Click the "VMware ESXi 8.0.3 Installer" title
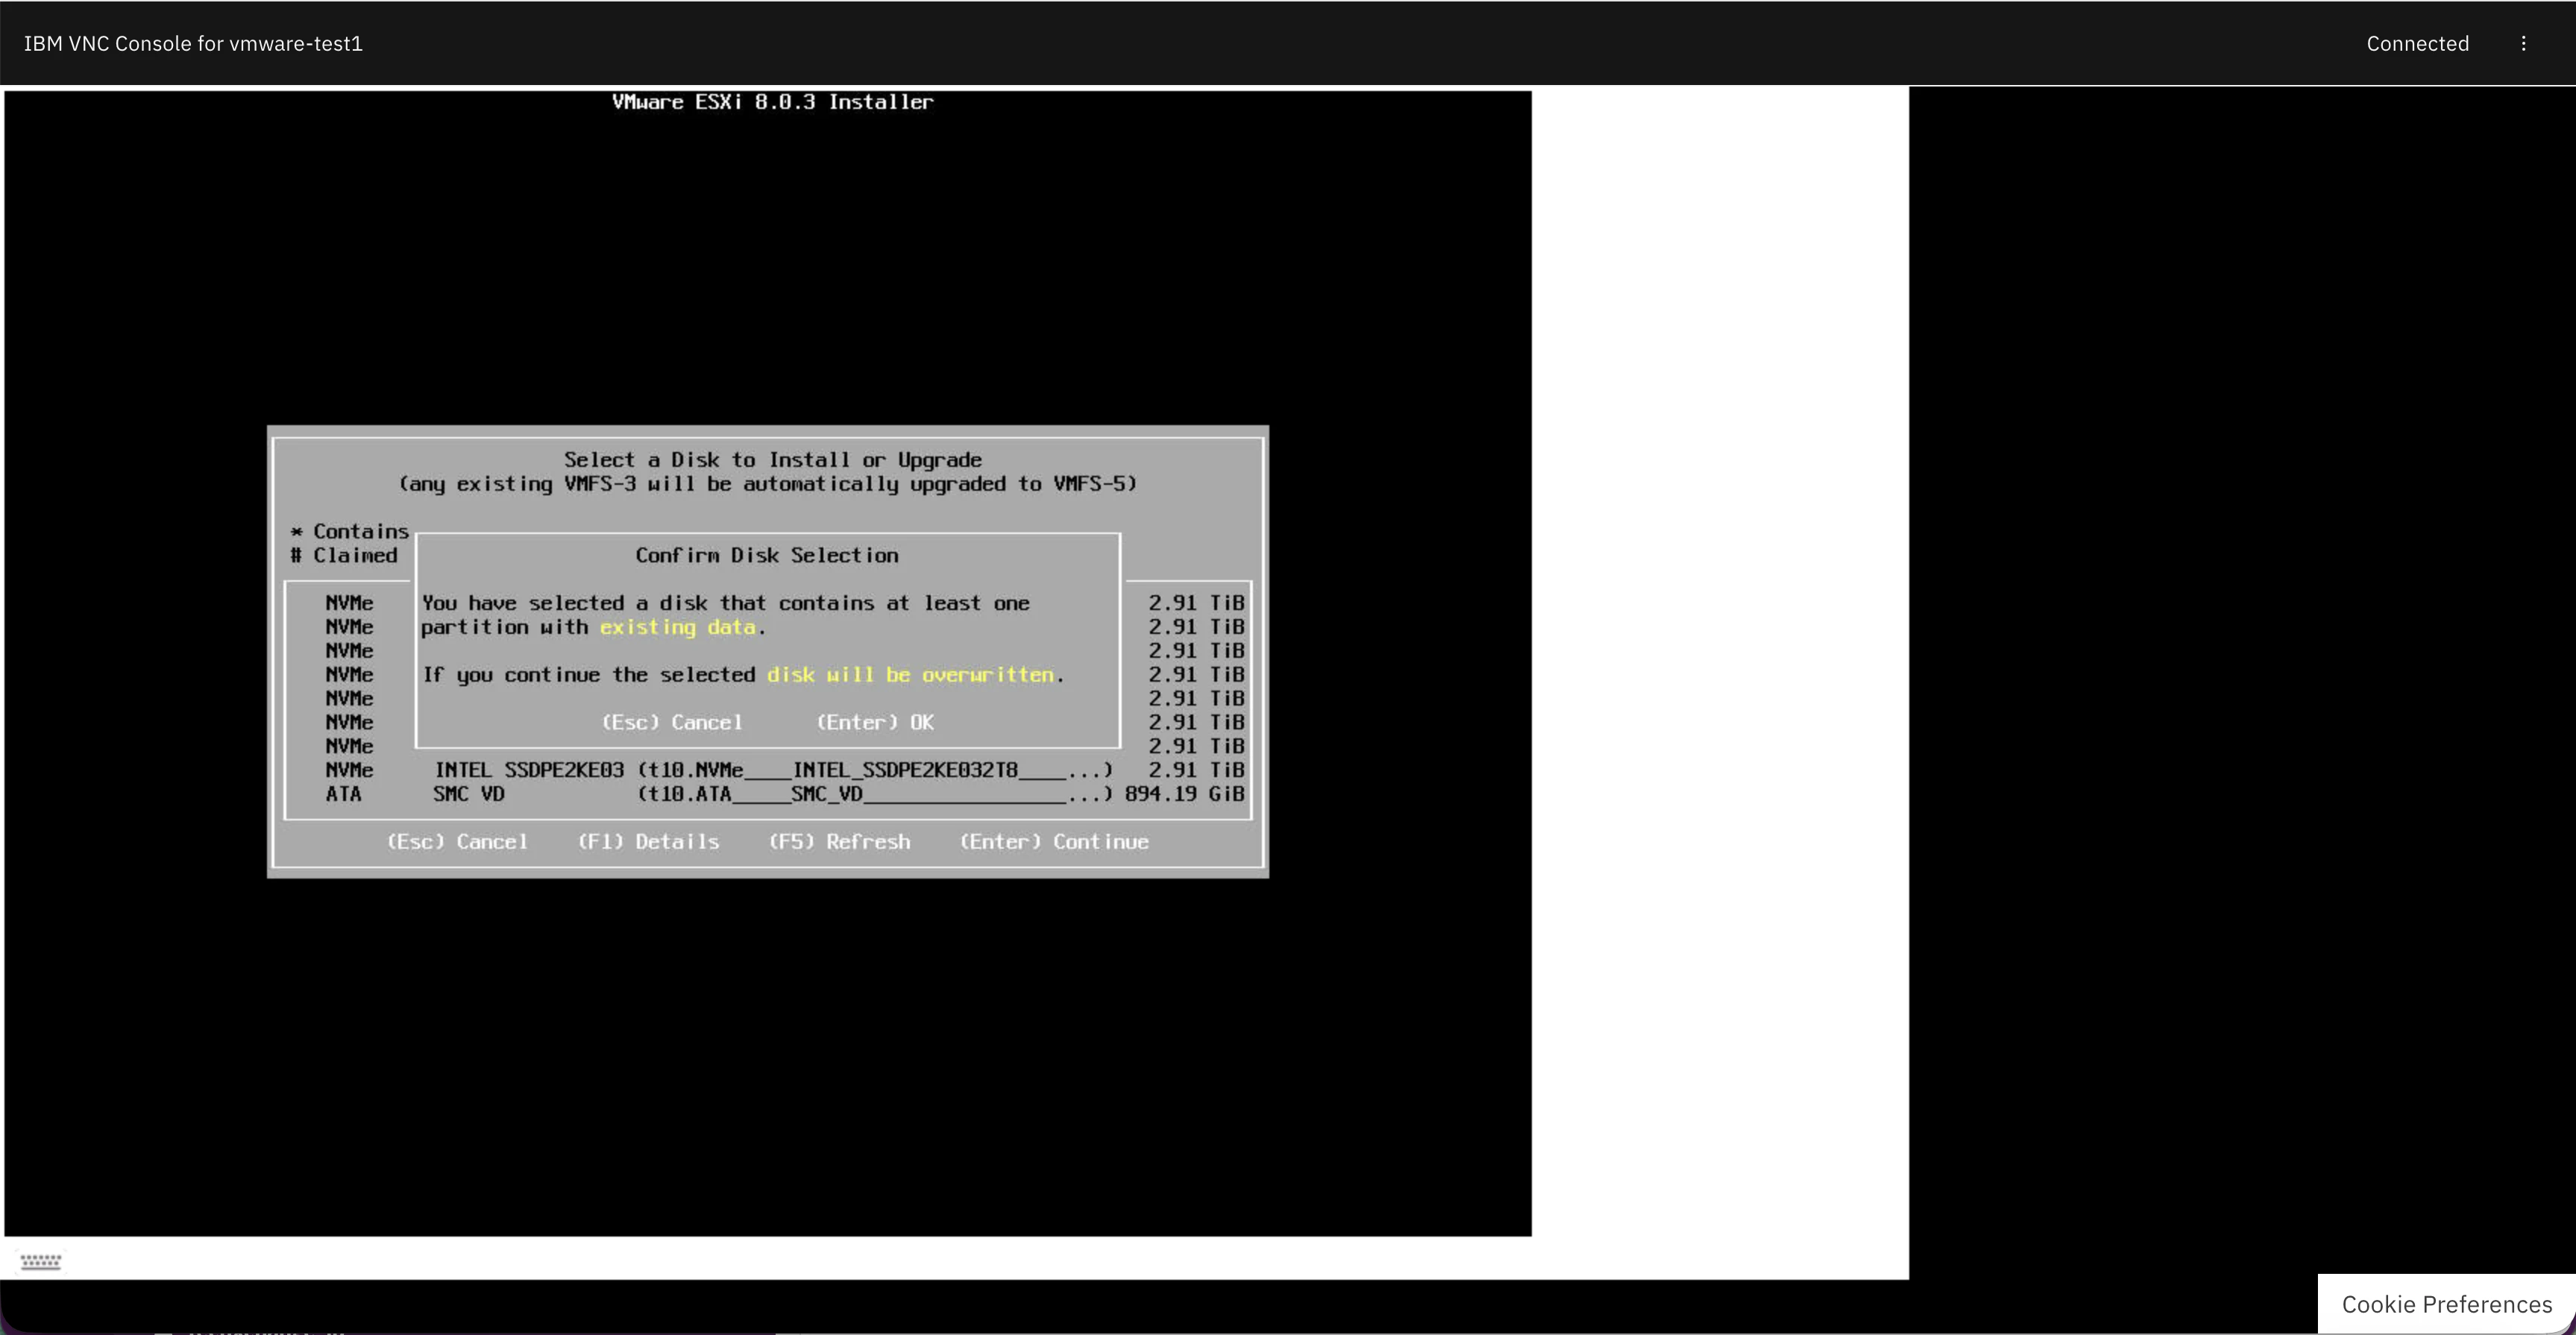2576x1335 pixels. tap(773, 102)
